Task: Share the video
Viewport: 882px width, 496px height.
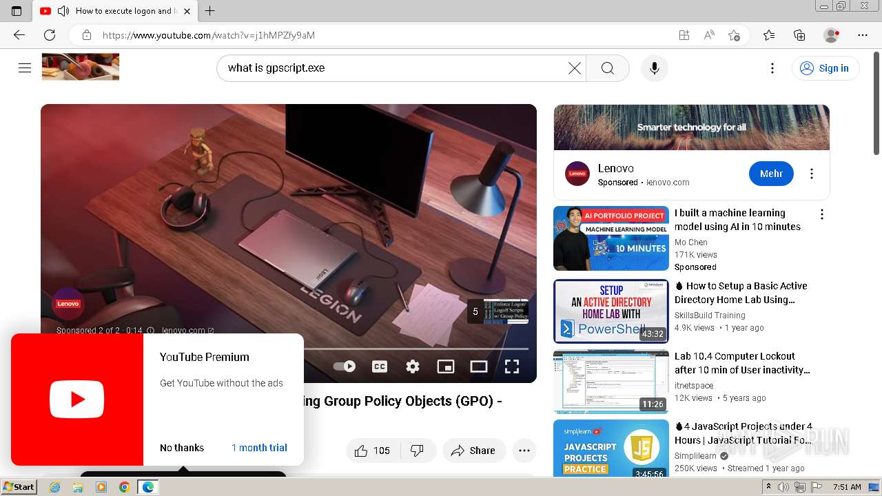Action: (473, 451)
